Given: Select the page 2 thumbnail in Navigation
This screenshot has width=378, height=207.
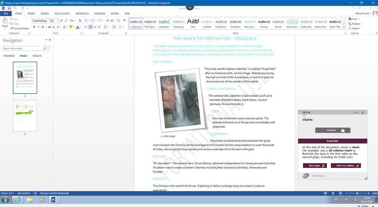Looking at the screenshot, I should pyautogui.click(x=25, y=116).
